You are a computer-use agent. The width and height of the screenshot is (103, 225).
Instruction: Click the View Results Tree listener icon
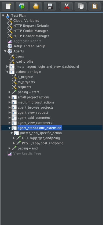[x=10, y=153]
